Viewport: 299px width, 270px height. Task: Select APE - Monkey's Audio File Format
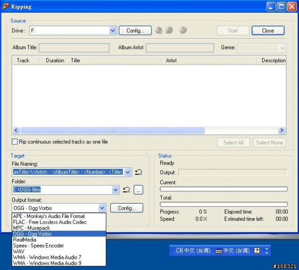pos(49,216)
